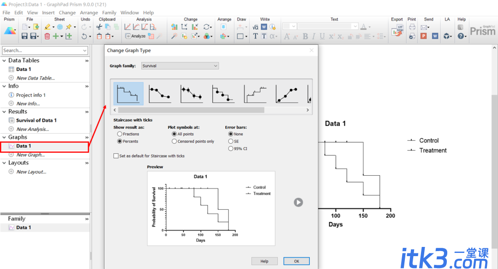Click the Help button in dialog
Image resolution: width=498 pixels, height=269 pixels.
coord(264,261)
